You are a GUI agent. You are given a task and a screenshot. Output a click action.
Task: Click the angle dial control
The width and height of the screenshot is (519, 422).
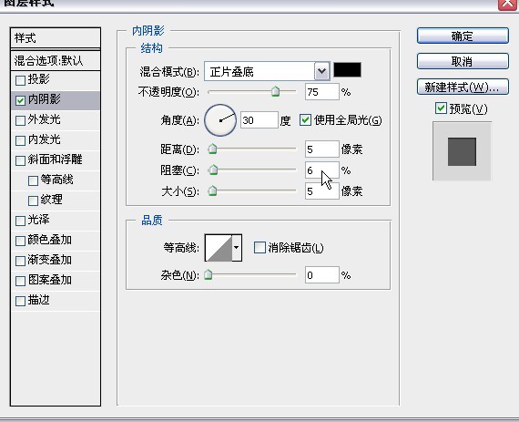click(x=220, y=120)
